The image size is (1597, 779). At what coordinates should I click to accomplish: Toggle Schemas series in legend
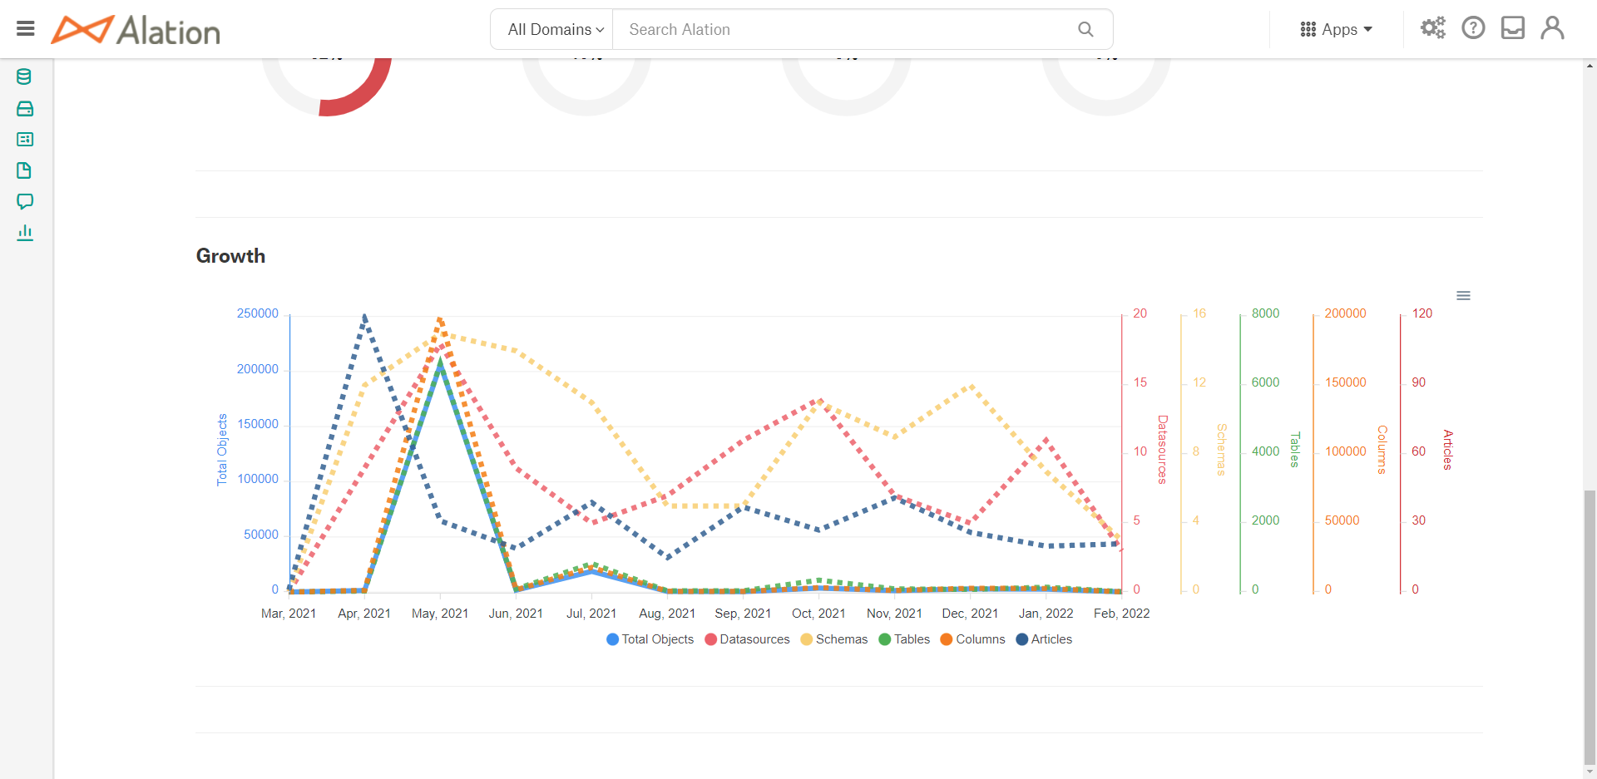[x=834, y=639]
